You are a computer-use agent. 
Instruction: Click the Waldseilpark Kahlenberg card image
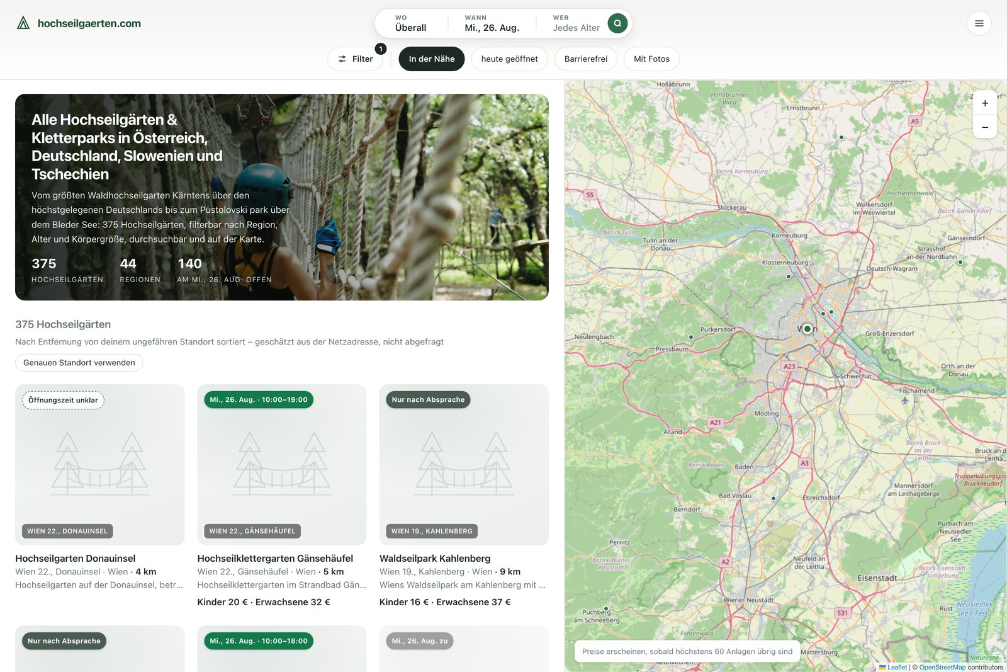click(x=464, y=465)
